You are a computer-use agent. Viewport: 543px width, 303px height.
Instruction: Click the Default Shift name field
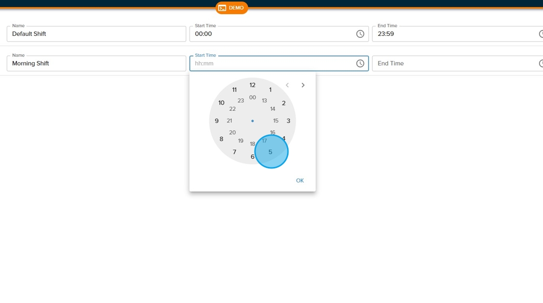click(96, 34)
